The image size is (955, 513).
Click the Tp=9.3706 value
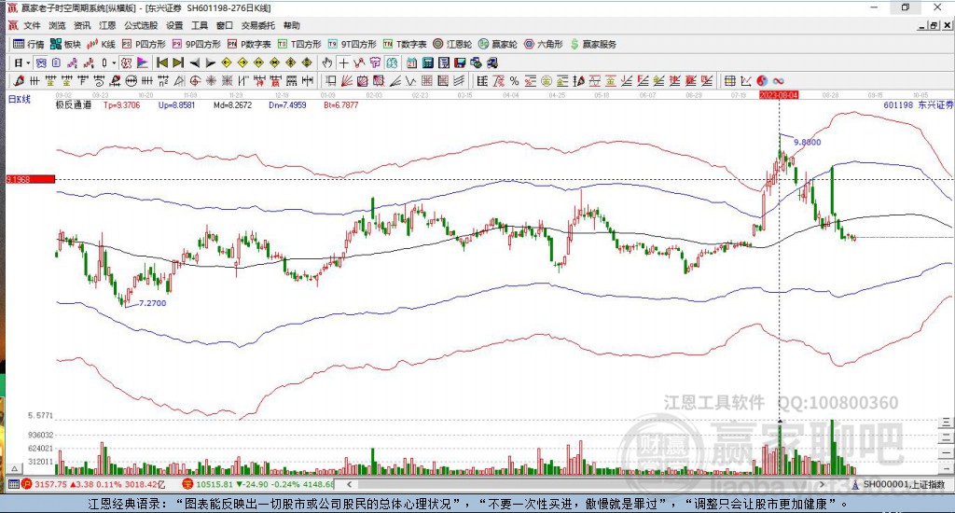(122, 104)
